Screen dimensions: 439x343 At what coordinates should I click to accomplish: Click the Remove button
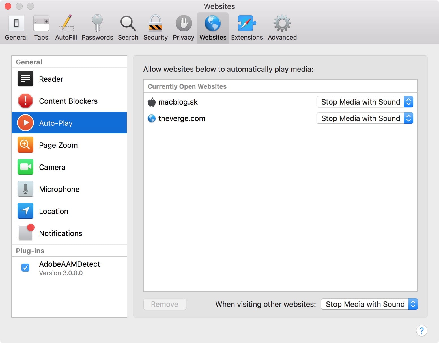click(x=165, y=304)
